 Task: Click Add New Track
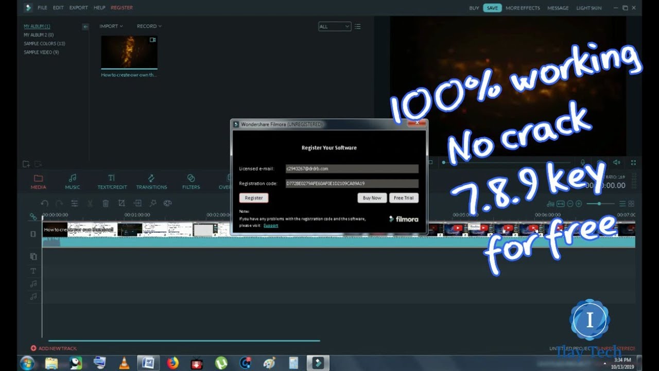(x=54, y=348)
